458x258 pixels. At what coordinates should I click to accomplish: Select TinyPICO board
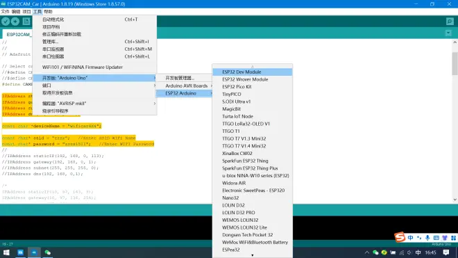253,94
